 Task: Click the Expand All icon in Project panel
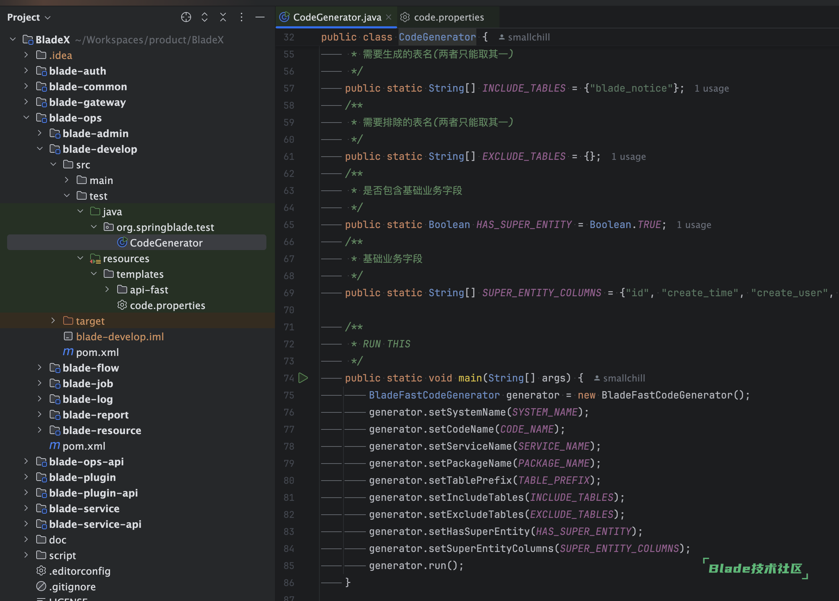tap(205, 17)
